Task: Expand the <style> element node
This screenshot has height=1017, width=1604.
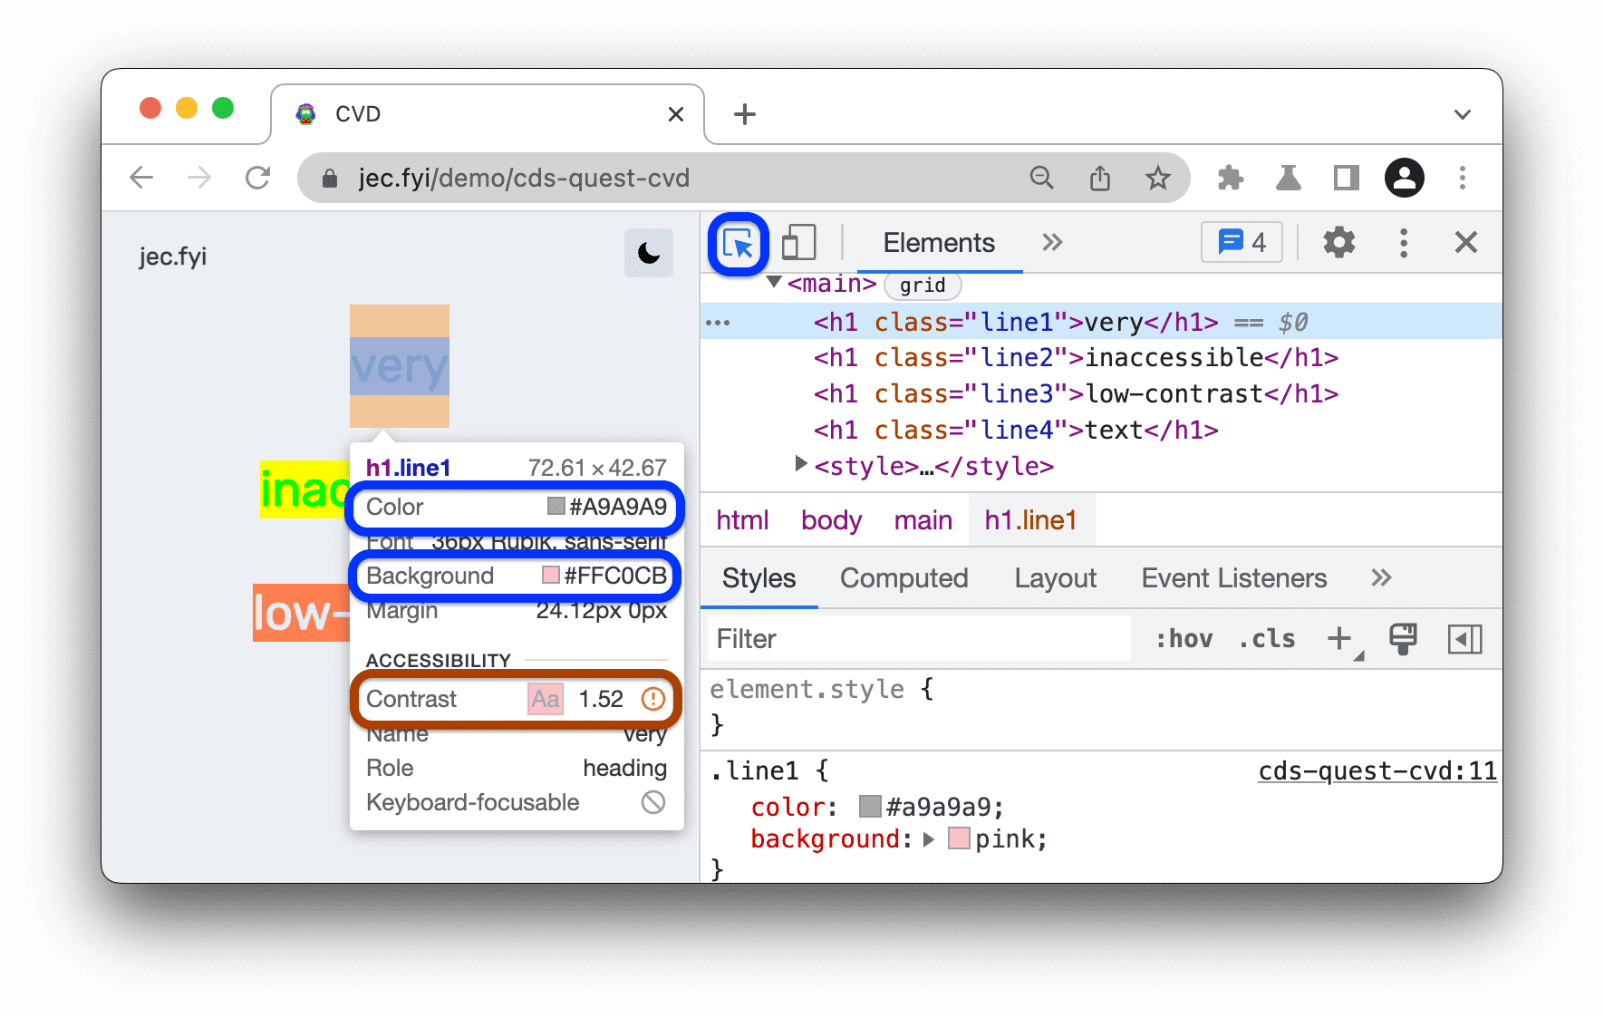Action: coord(800,464)
